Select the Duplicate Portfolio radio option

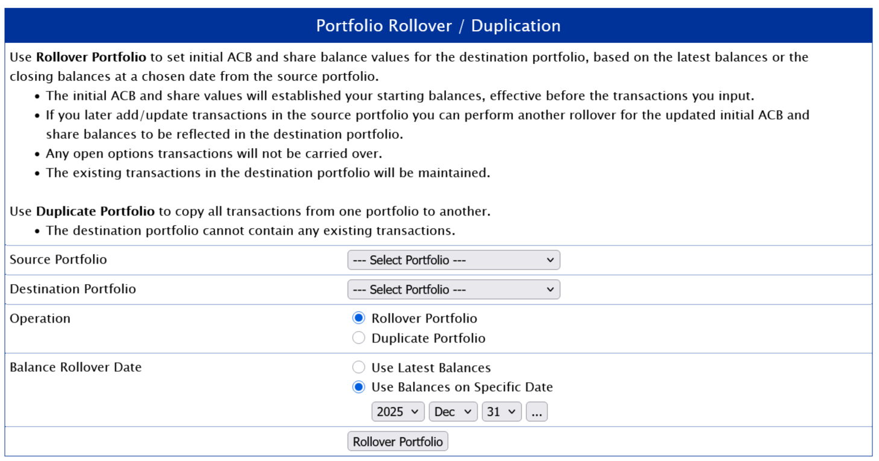(x=359, y=338)
